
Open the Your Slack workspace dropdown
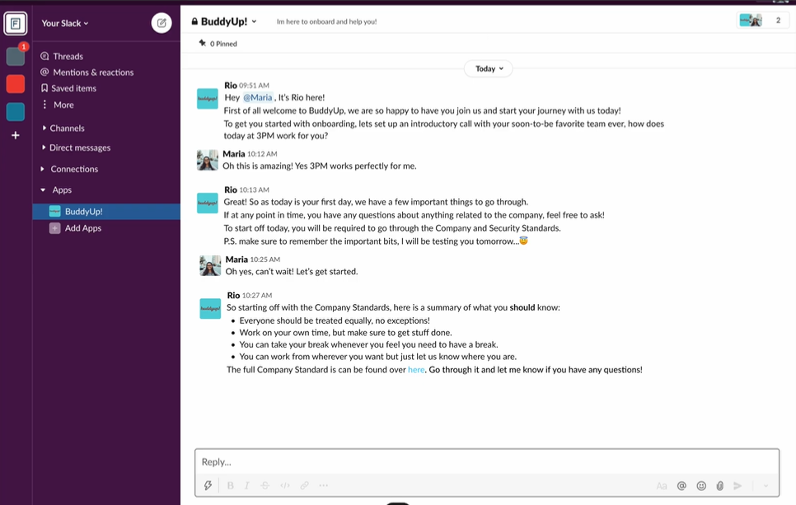click(x=65, y=23)
